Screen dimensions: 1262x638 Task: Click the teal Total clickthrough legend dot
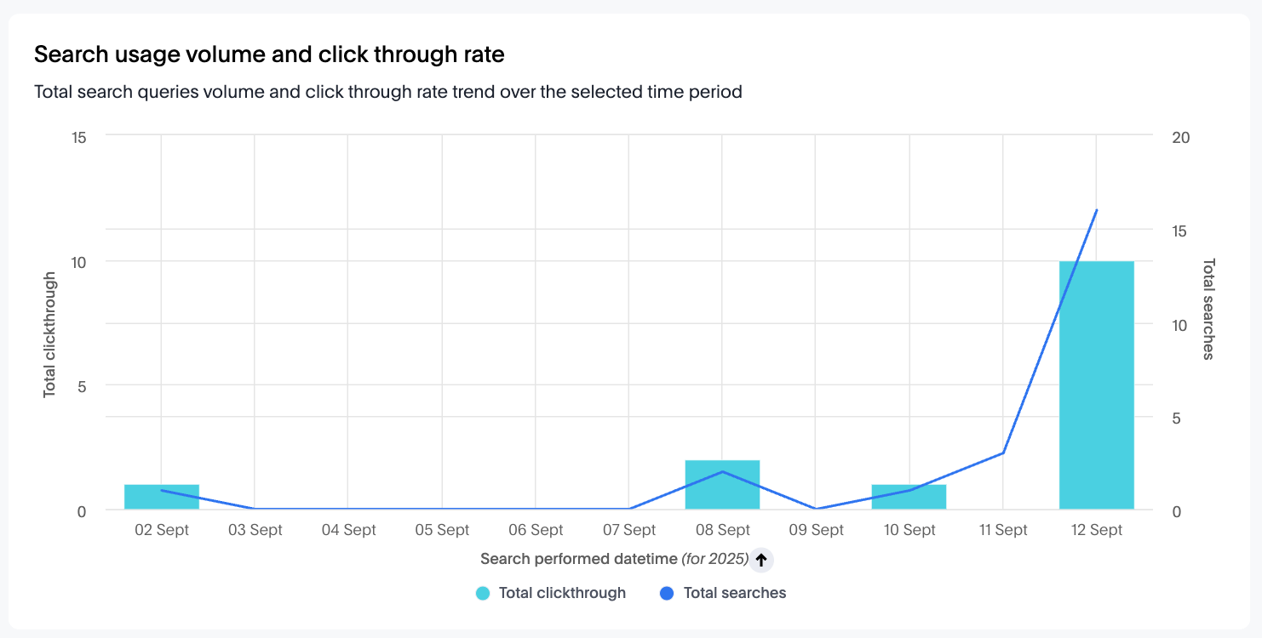tap(483, 593)
